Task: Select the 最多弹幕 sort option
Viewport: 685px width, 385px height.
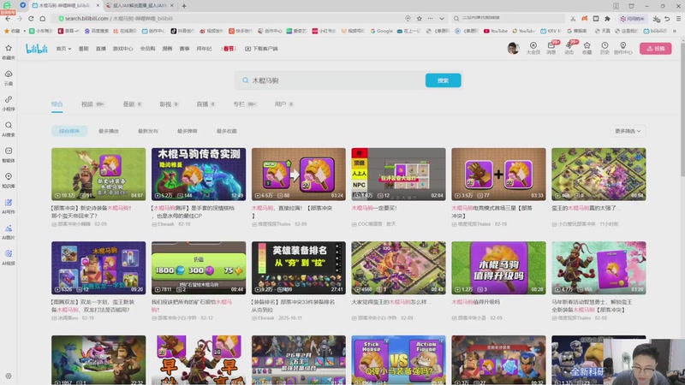Action: 187,131
